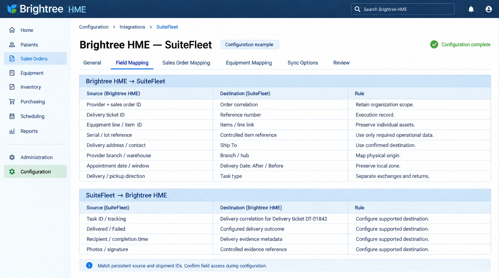Click the green Configuration complete checkmark

click(x=434, y=45)
